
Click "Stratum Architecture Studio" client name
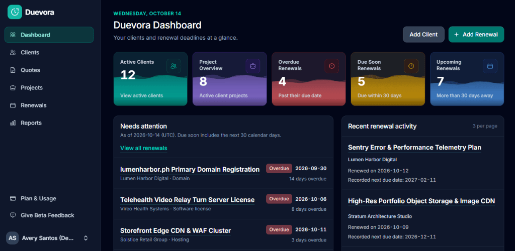[x=380, y=216]
